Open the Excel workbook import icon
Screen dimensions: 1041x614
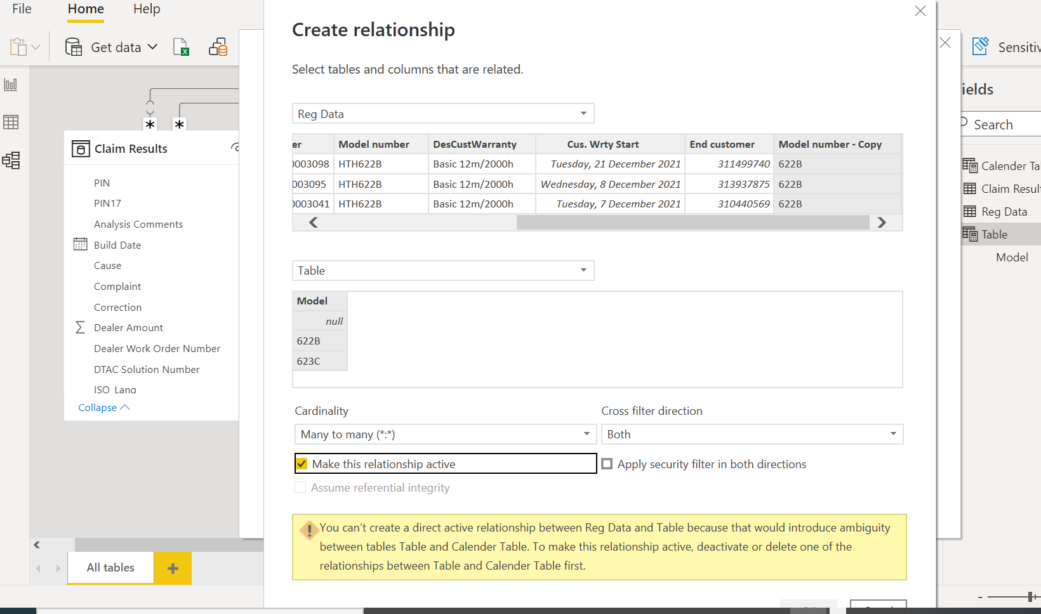click(181, 47)
